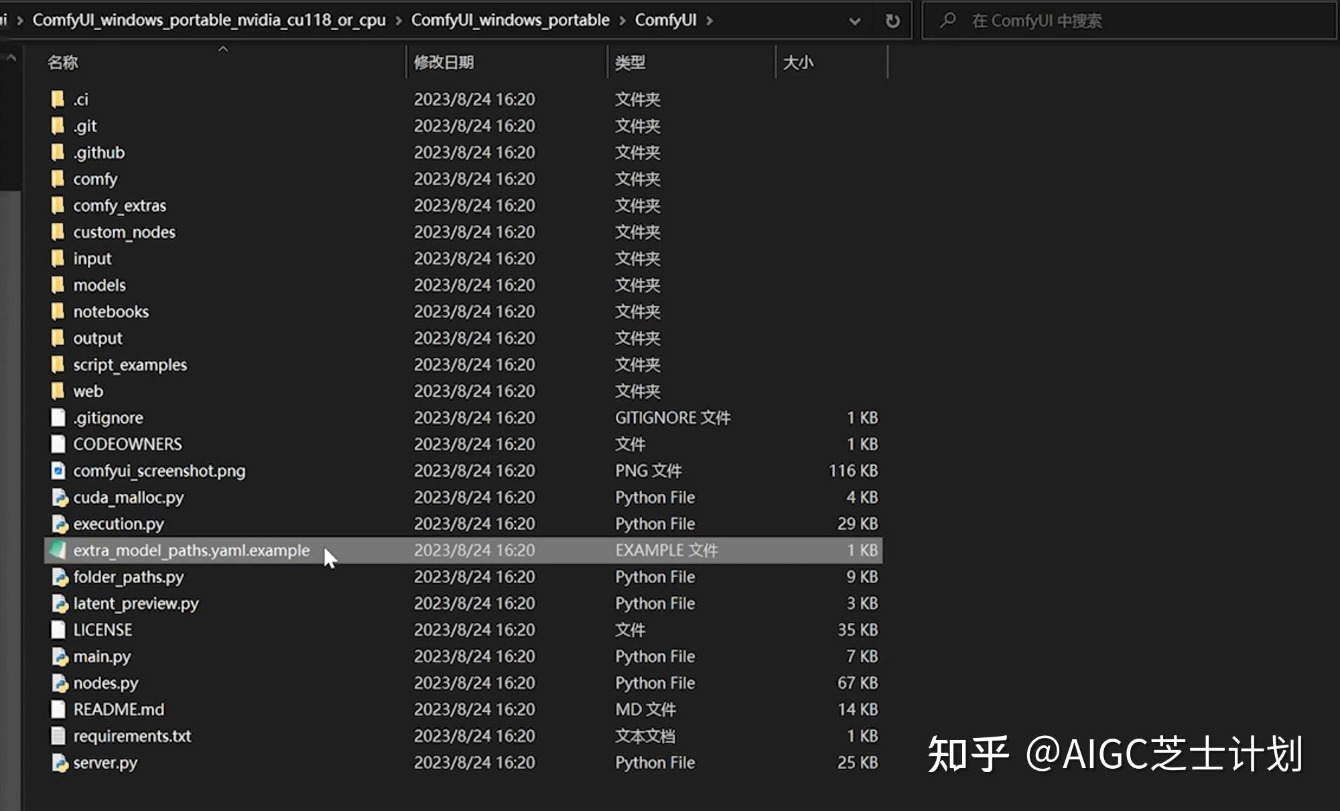Click the notebooks folder icon
This screenshot has width=1340, height=811.
[x=58, y=312]
